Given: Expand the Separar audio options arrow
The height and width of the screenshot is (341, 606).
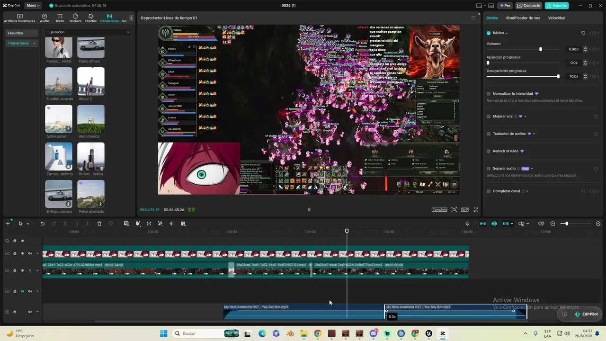Looking at the screenshot, I should (532, 169).
